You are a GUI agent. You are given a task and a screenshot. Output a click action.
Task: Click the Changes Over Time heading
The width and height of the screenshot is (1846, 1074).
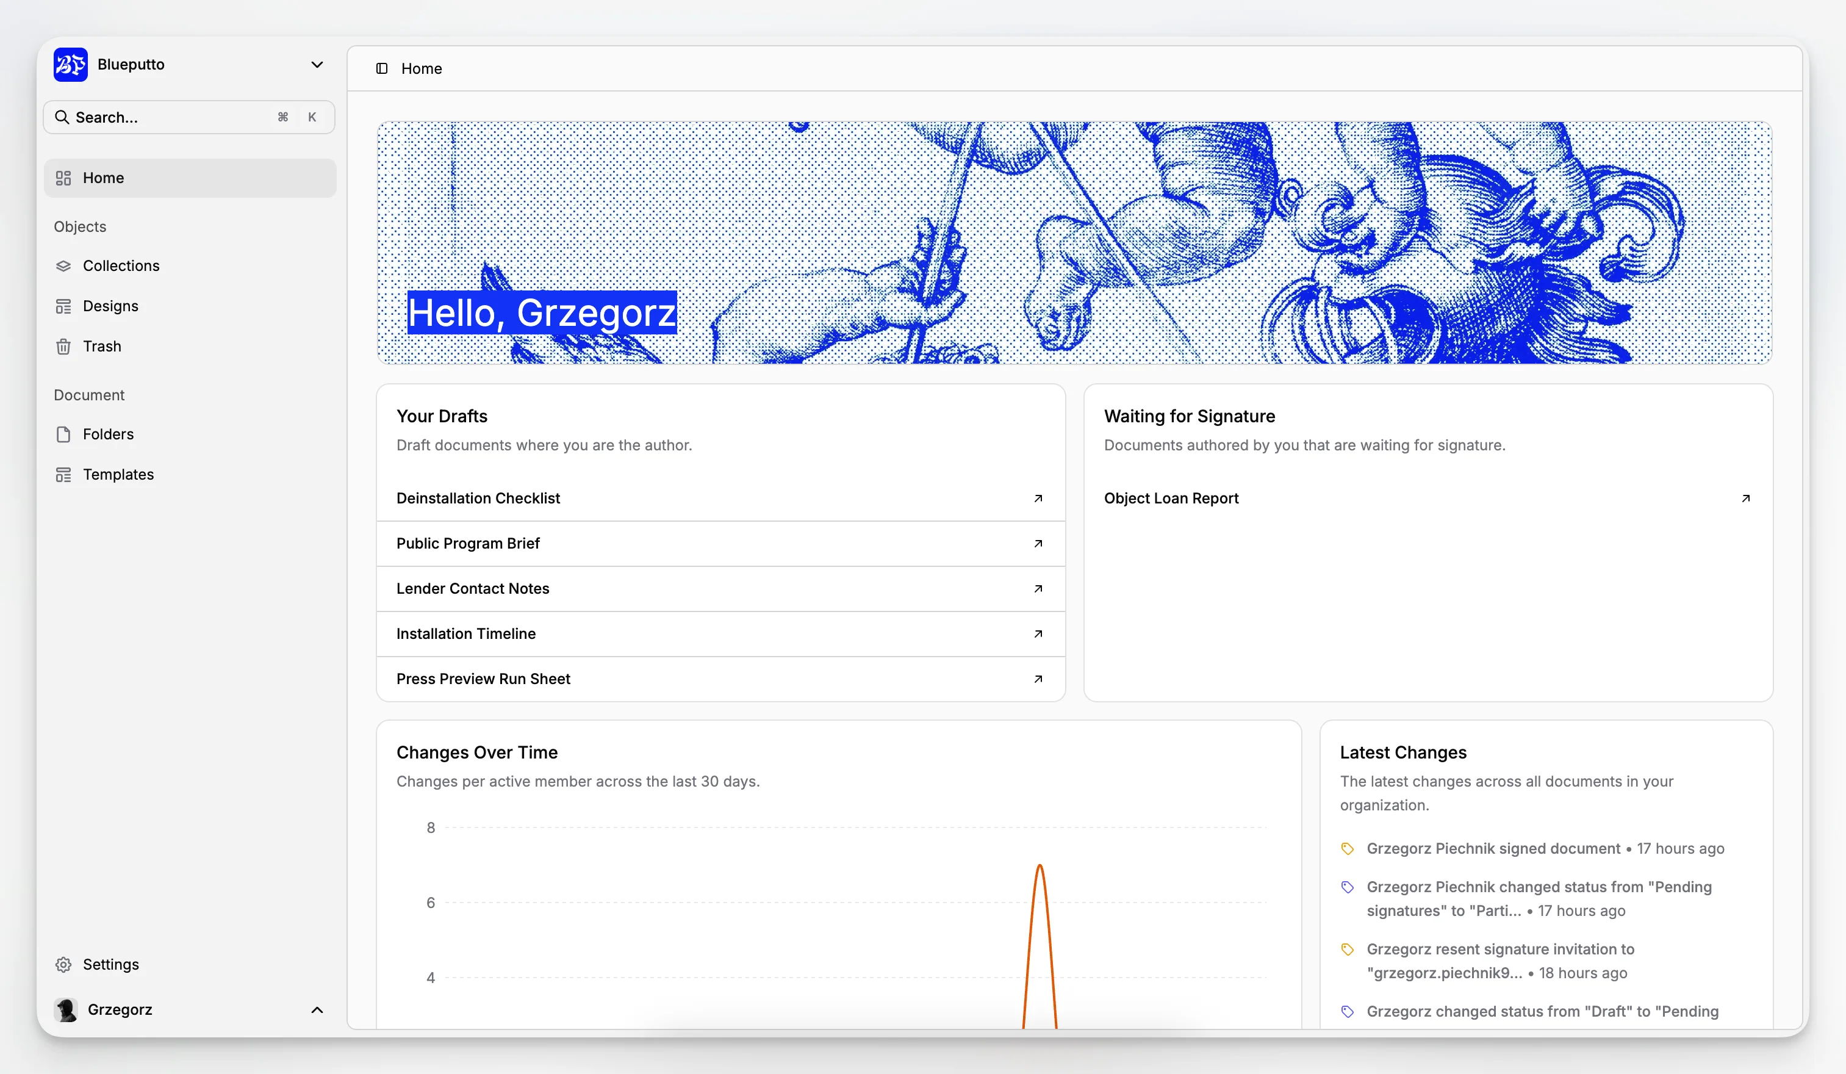click(x=477, y=752)
